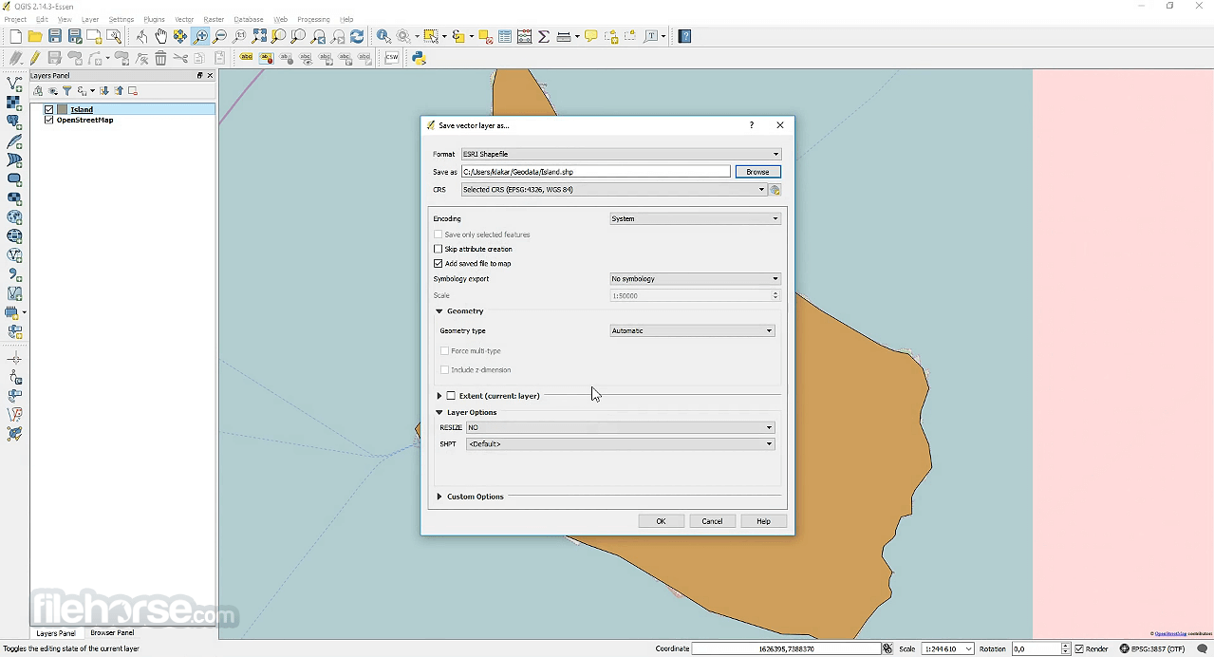Open the Processing menu
Screen dimensions: 1214x657
(x=313, y=19)
